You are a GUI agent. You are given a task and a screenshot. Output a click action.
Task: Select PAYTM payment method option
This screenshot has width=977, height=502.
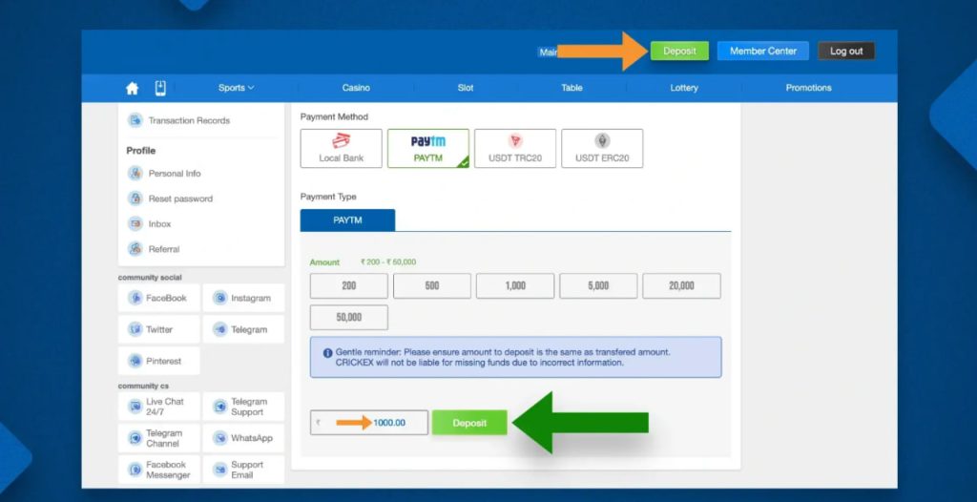428,149
